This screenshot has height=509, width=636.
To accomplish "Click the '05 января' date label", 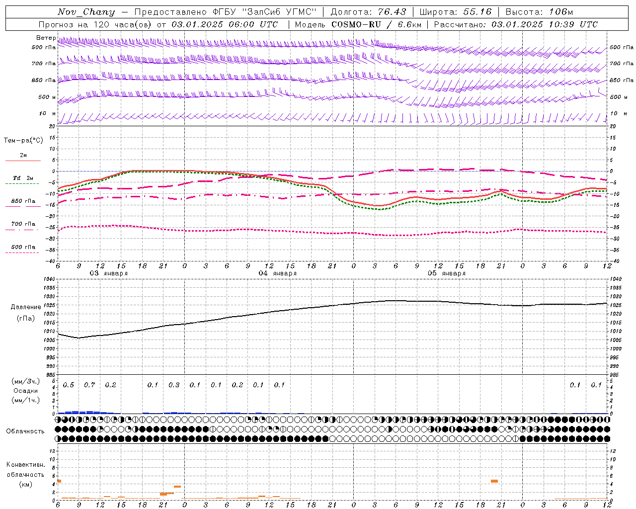I will tap(447, 273).
